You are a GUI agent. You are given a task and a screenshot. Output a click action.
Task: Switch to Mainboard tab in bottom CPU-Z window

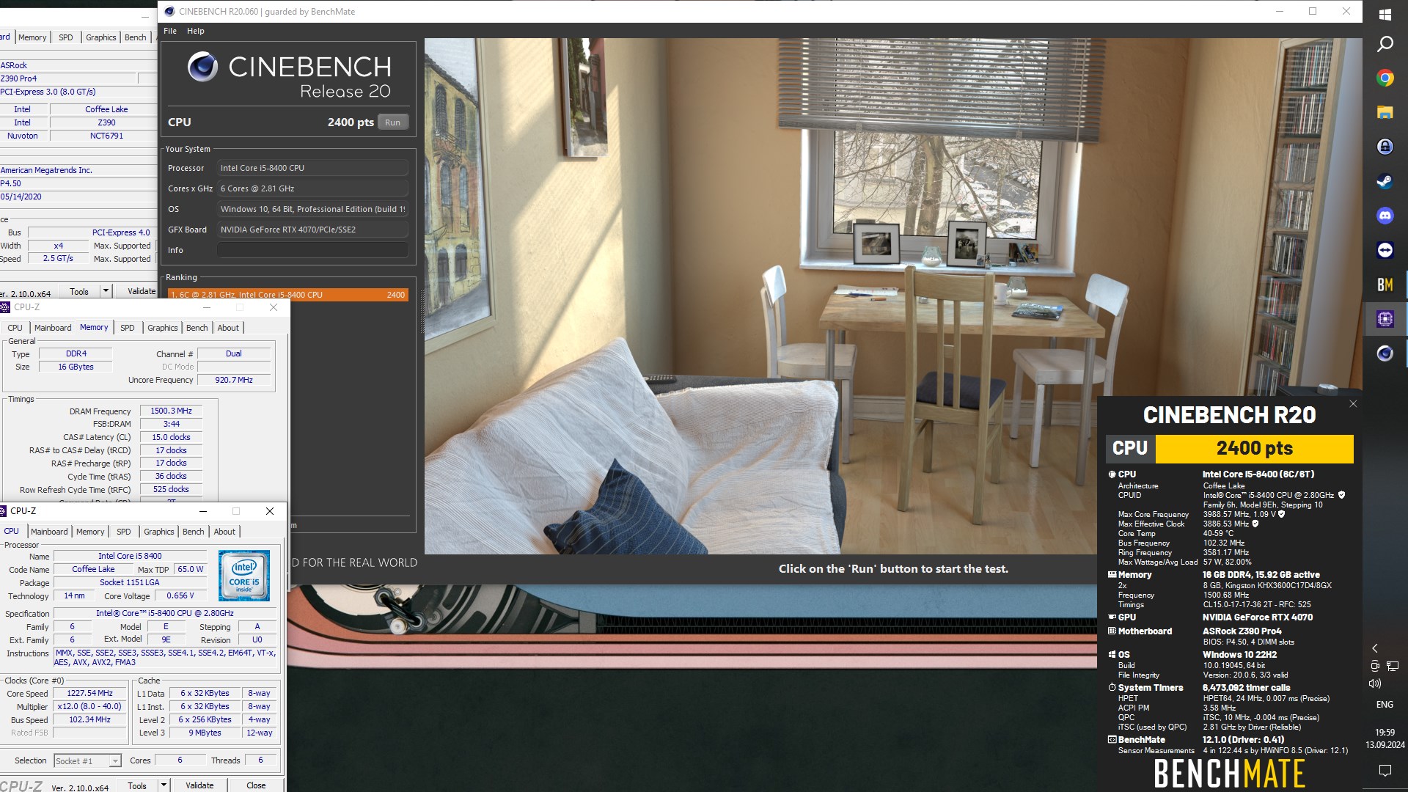[49, 532]
